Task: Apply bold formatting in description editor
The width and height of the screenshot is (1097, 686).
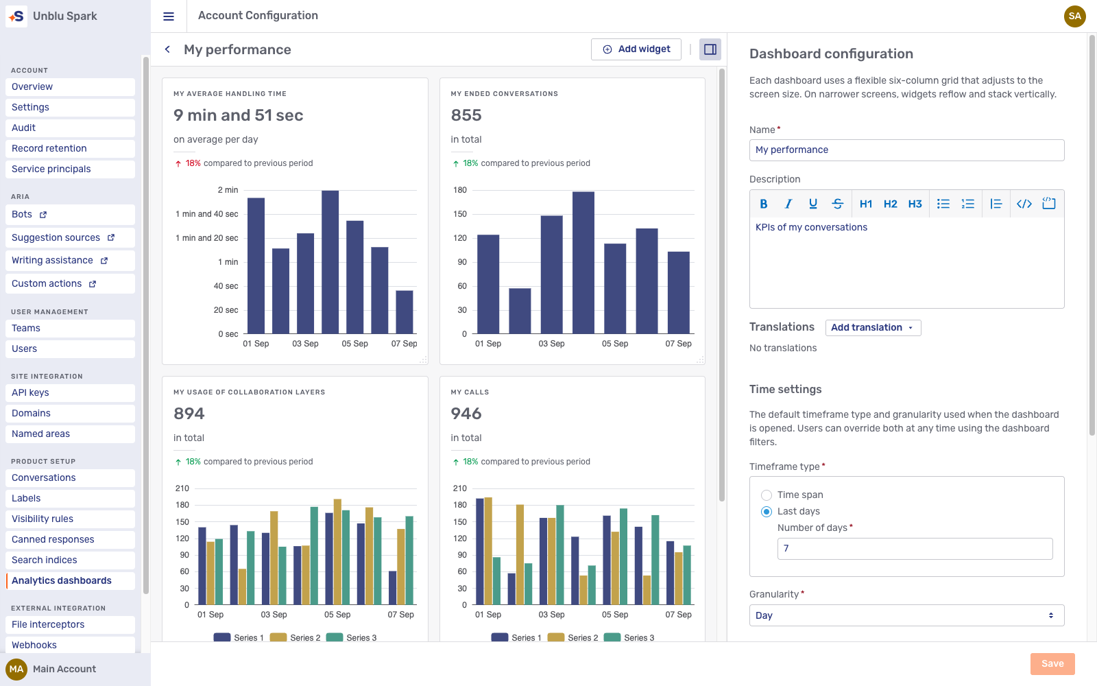Action: (x=764, y=204)
